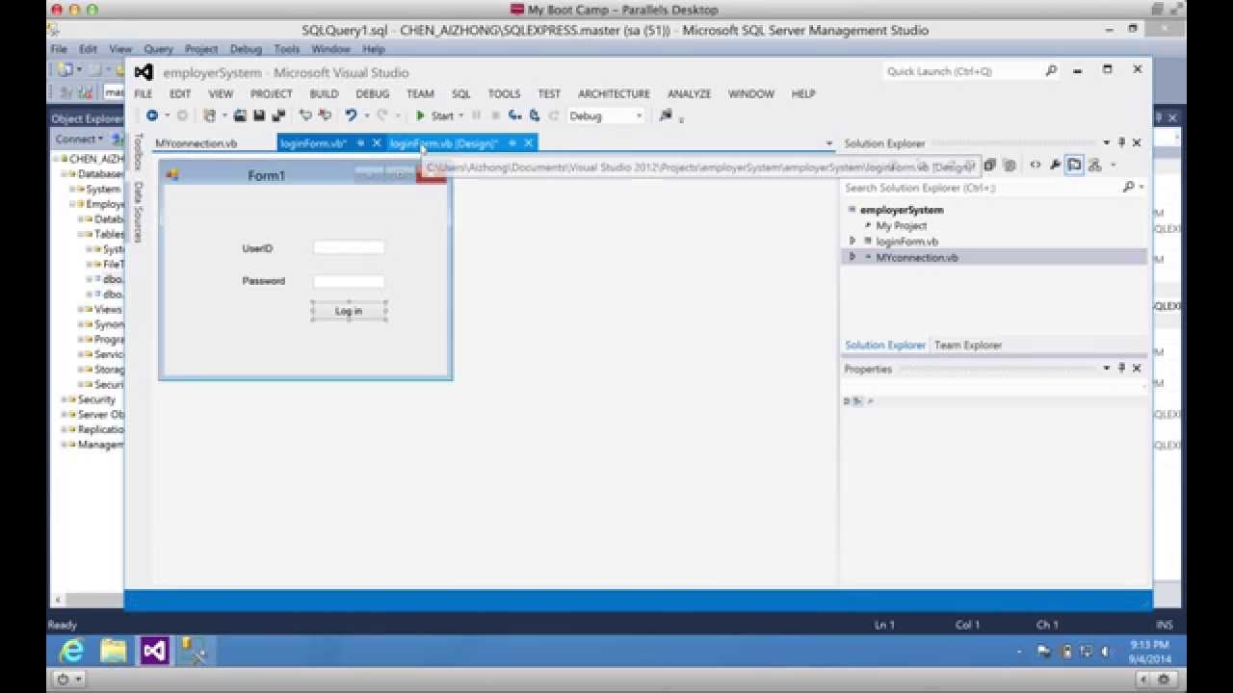1233x693 pixels.
Task: Click SQL Server Management Studio taskbar icon
Action: pyautogui.click(x=196, y=652)
